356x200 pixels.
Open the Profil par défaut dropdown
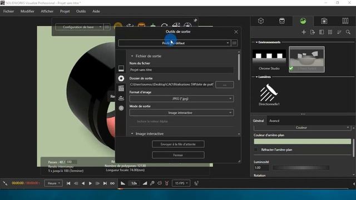[174, 43]
